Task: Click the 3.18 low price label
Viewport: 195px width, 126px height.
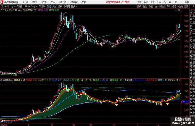Action: point(15,75)
